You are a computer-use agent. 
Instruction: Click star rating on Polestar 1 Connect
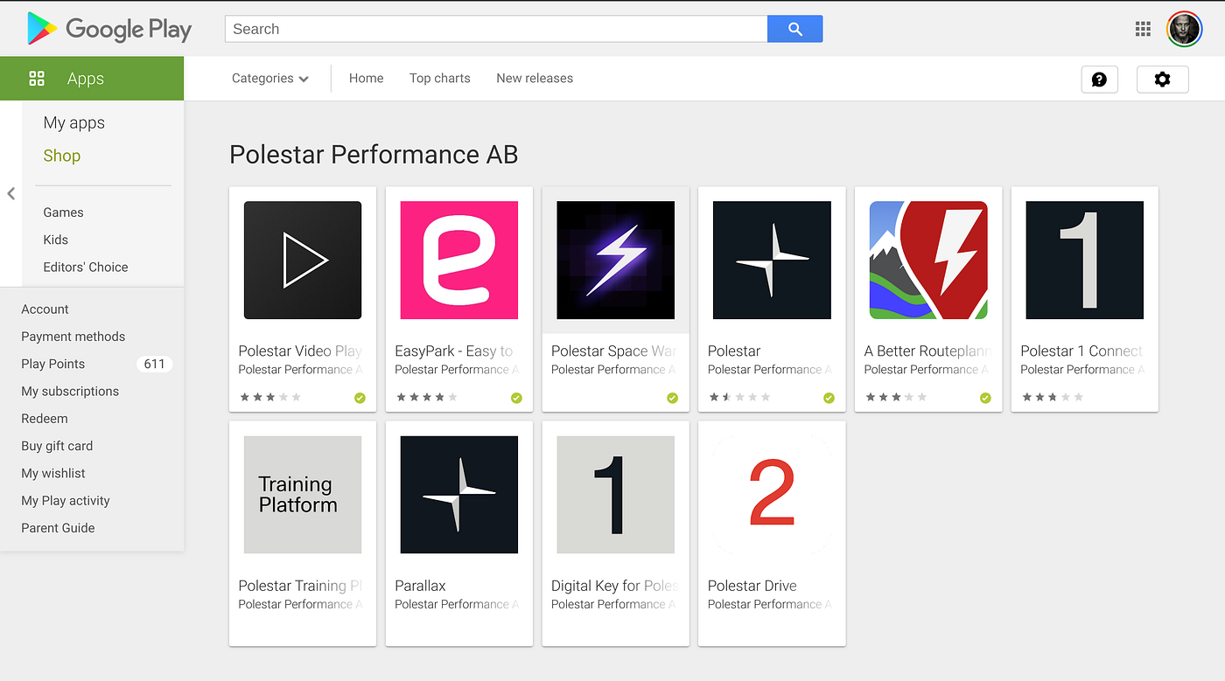(1053, 397)
